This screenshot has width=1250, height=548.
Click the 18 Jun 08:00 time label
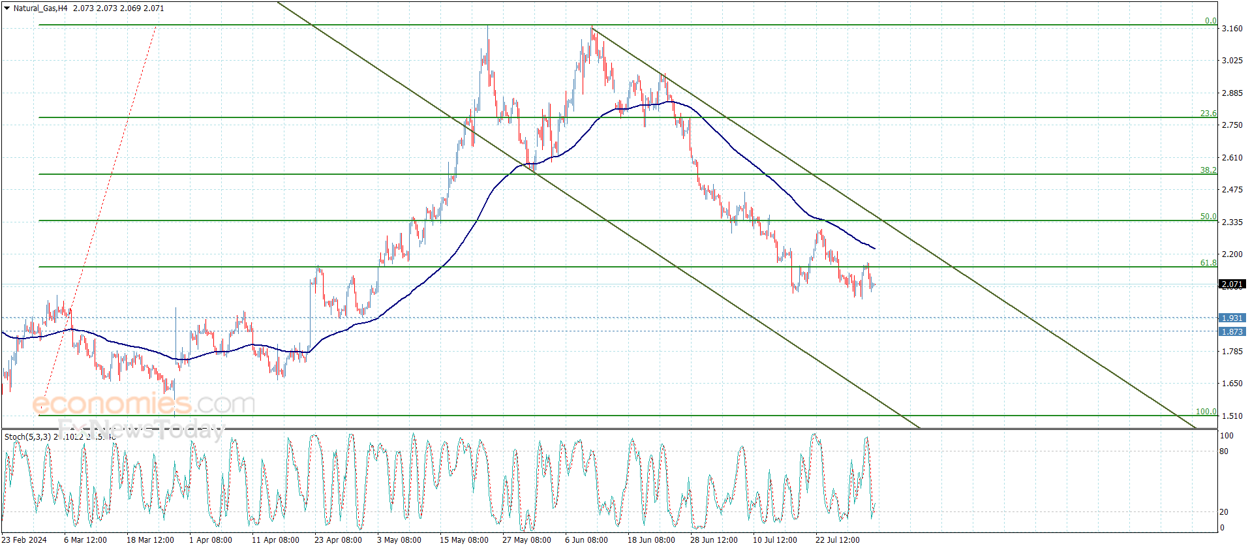[651, 540]
